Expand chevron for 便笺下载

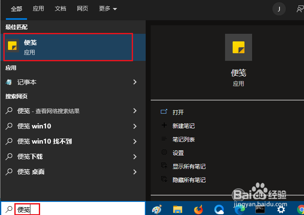coord(135,157)
